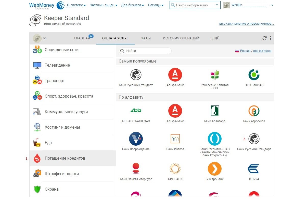Select Банк Санкт-Петербург logo
Image resolution: width=306 pixels, height=199 pixels.
(136, 169)
